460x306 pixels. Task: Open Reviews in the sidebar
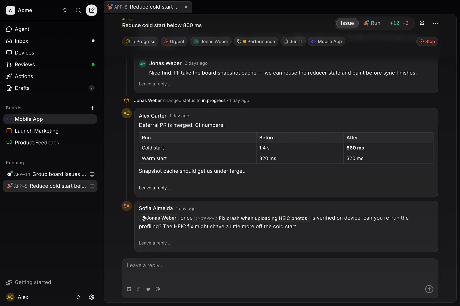click(x=50, y=65)
